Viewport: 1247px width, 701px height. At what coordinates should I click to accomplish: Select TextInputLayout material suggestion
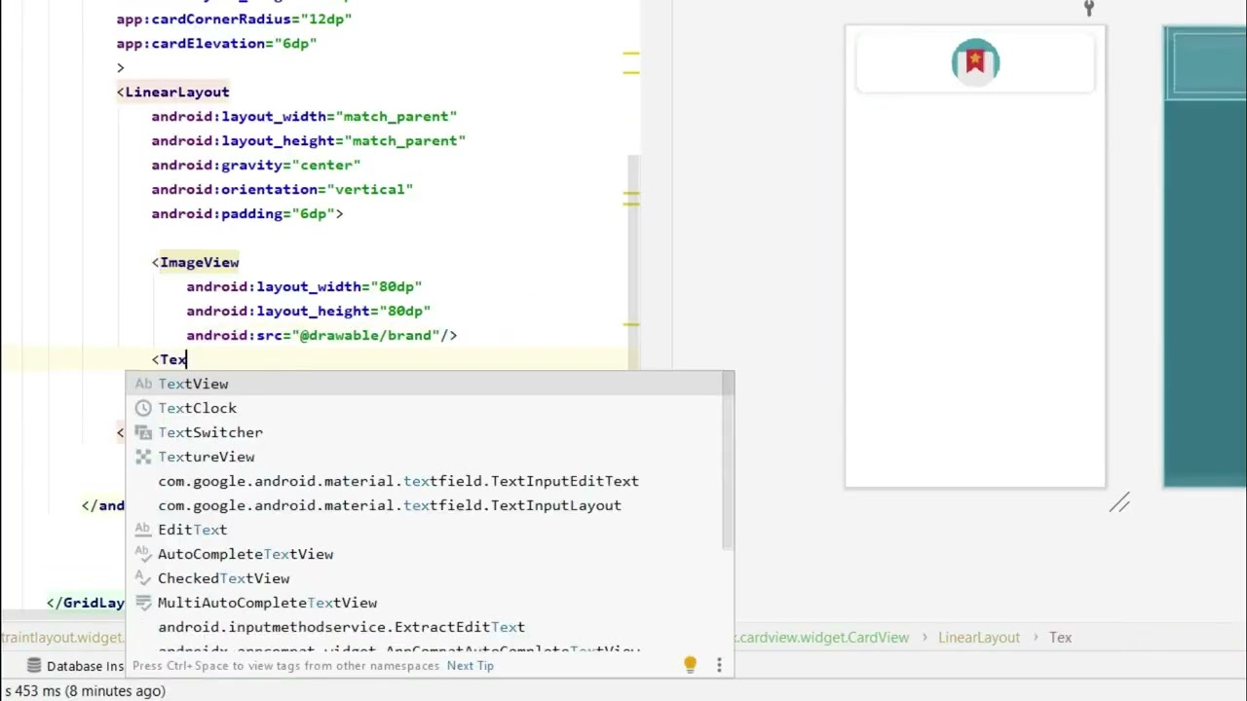tap(430, 505)
